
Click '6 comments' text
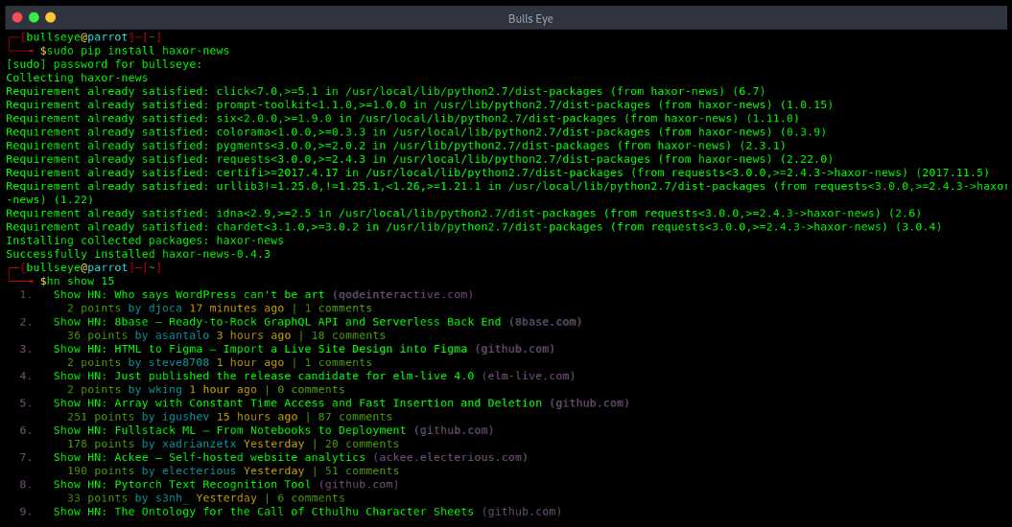(x=311, y=497)
